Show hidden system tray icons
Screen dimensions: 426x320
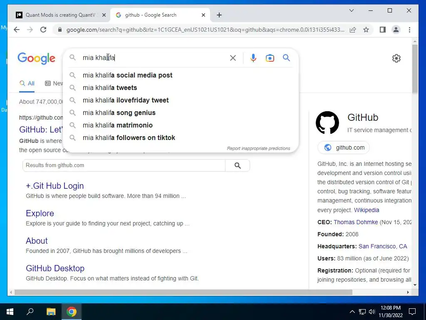coord(352,312)
